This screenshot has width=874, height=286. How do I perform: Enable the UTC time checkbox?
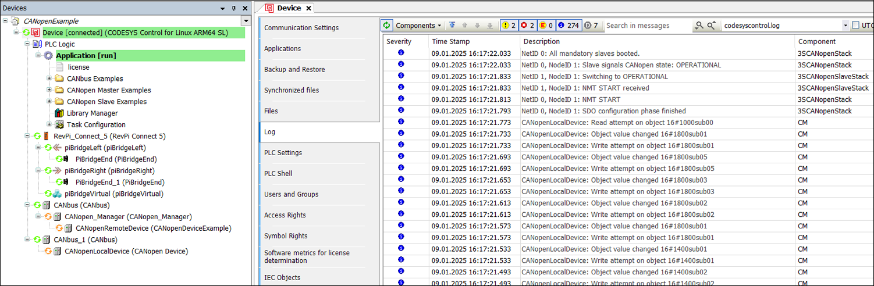point(855,26)
